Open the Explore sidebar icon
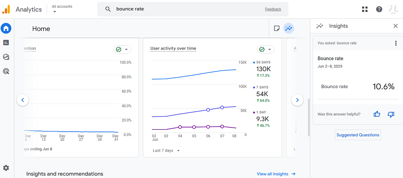Viewport: 403px width, 178px height. [6, 57]
